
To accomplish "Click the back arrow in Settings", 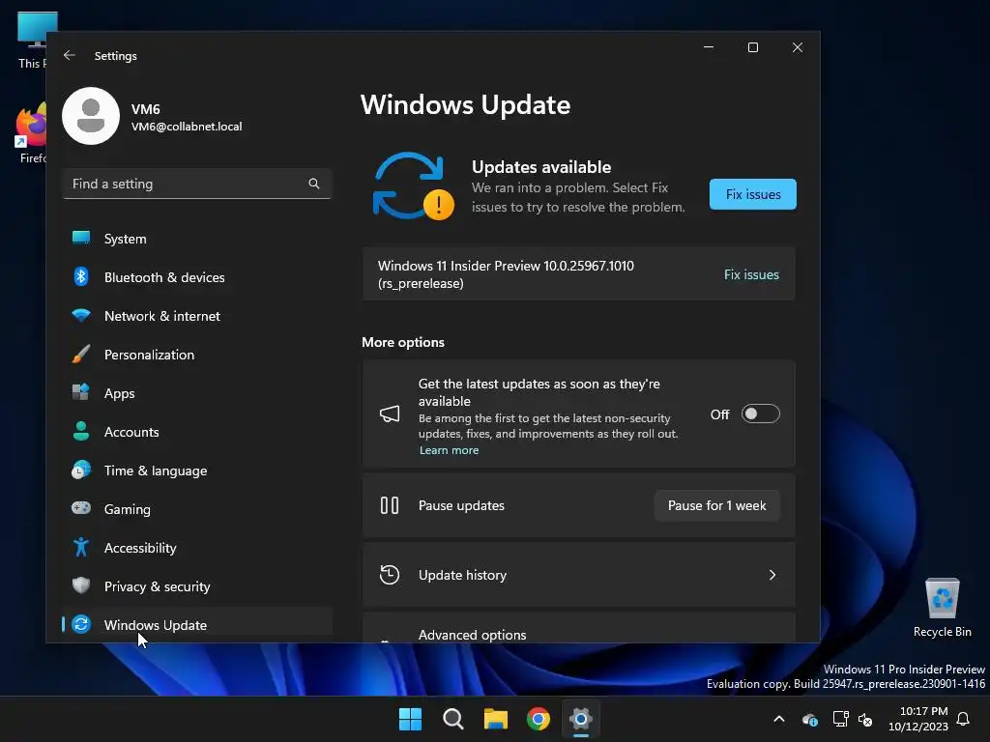I will point(70,55).
